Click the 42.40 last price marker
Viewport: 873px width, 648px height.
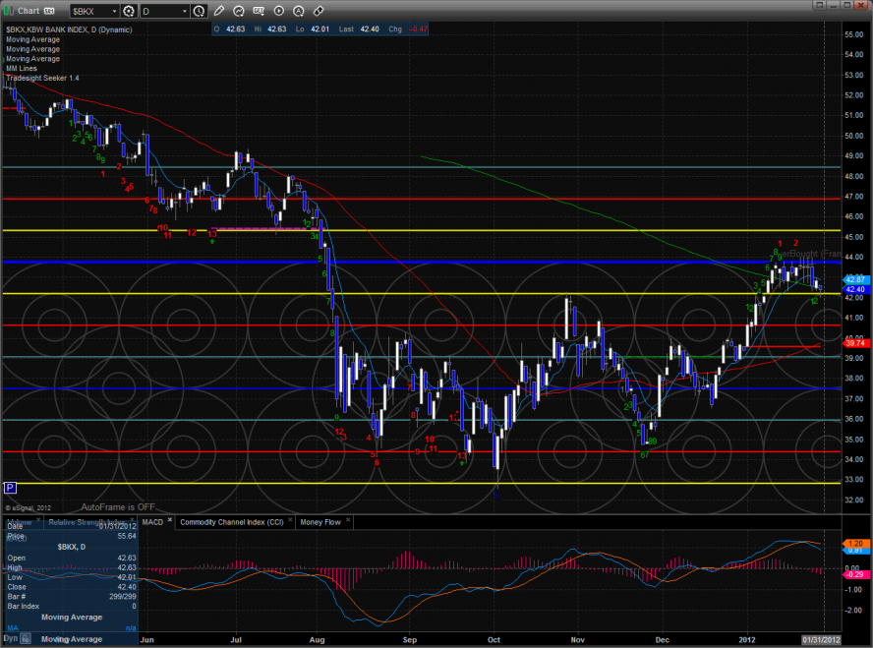pyautogui.click(x=855, y=289)
